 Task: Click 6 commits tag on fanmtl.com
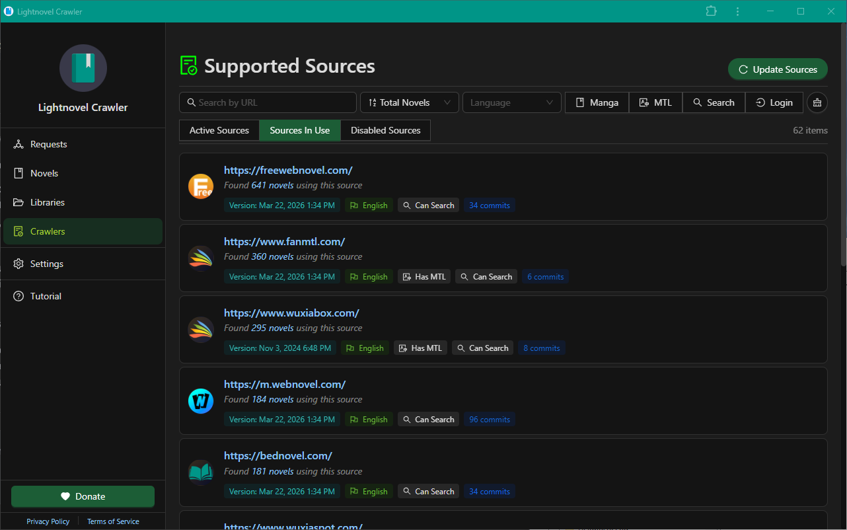click(546, 277)
